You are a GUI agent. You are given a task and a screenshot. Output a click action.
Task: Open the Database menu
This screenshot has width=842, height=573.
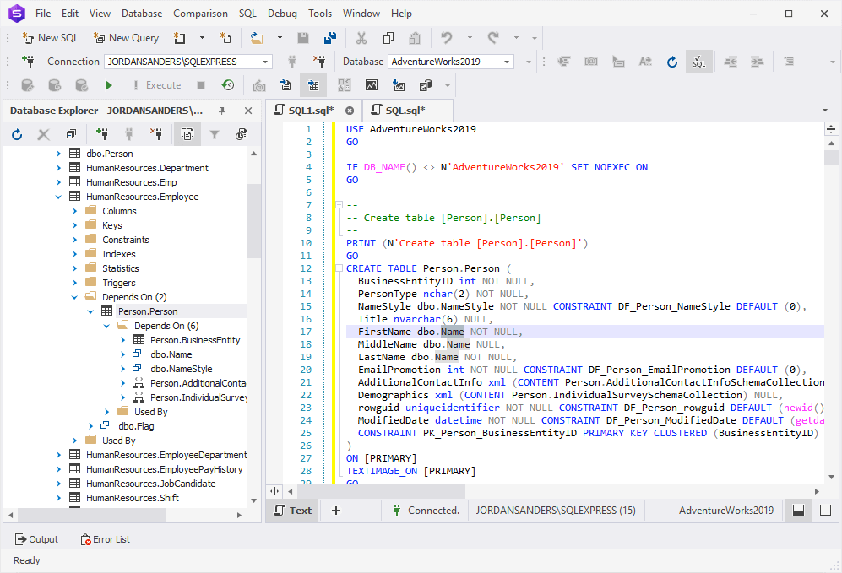point(142,14)
